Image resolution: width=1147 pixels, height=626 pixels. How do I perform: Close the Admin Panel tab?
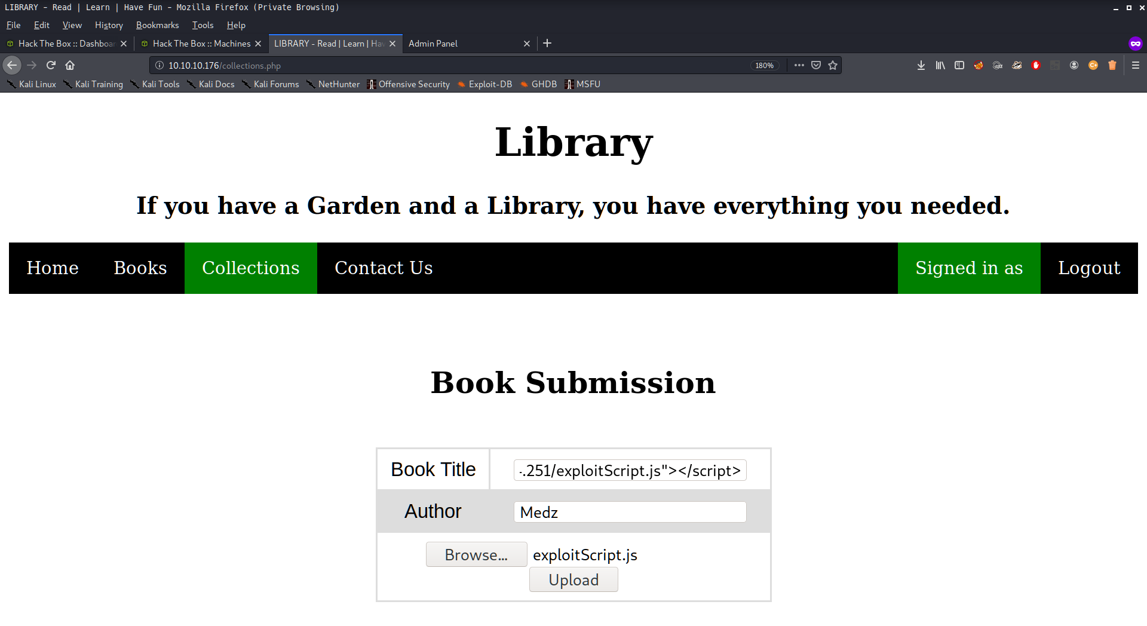coord(527,44)
